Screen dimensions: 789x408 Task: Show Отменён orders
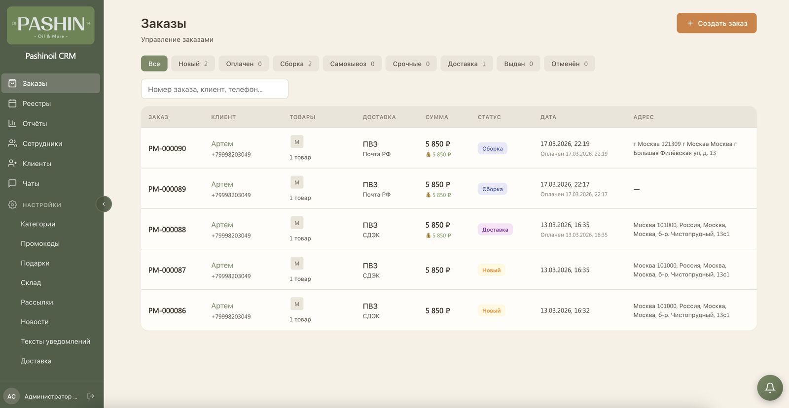[570, 64]
